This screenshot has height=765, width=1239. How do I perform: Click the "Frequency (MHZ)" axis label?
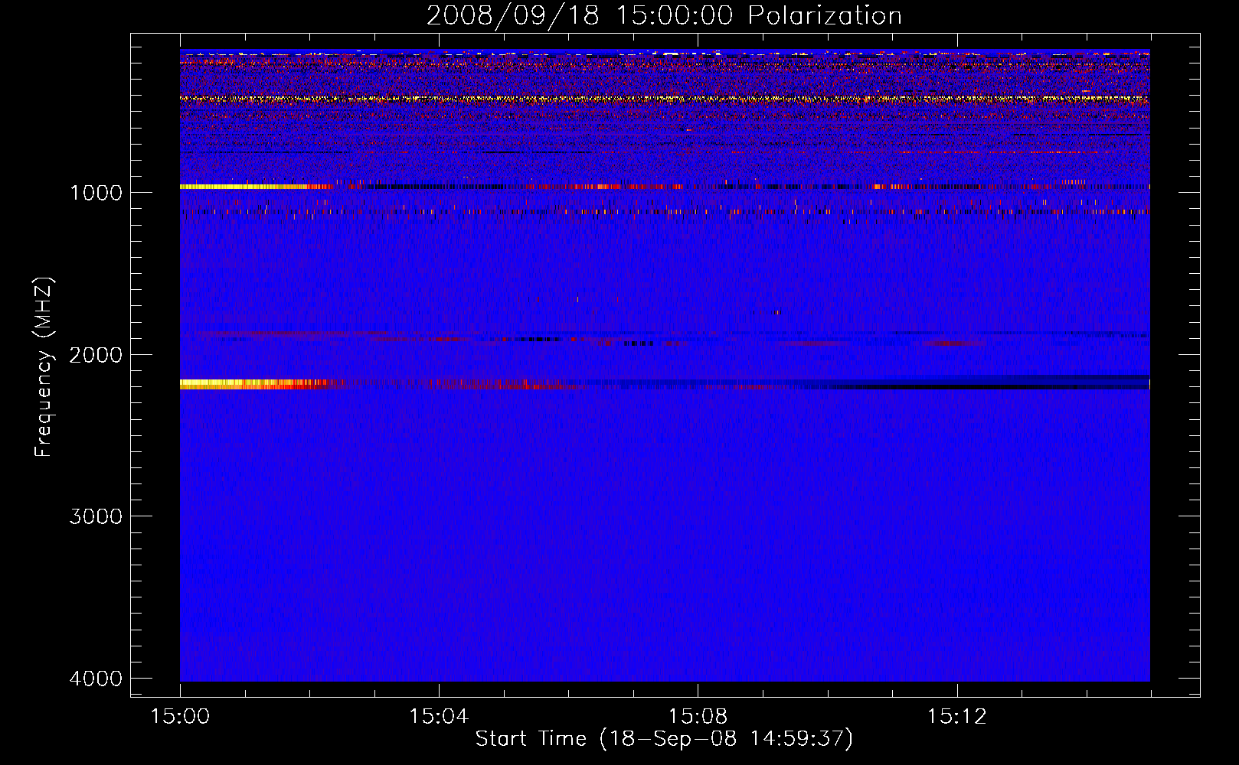(44, 367)
